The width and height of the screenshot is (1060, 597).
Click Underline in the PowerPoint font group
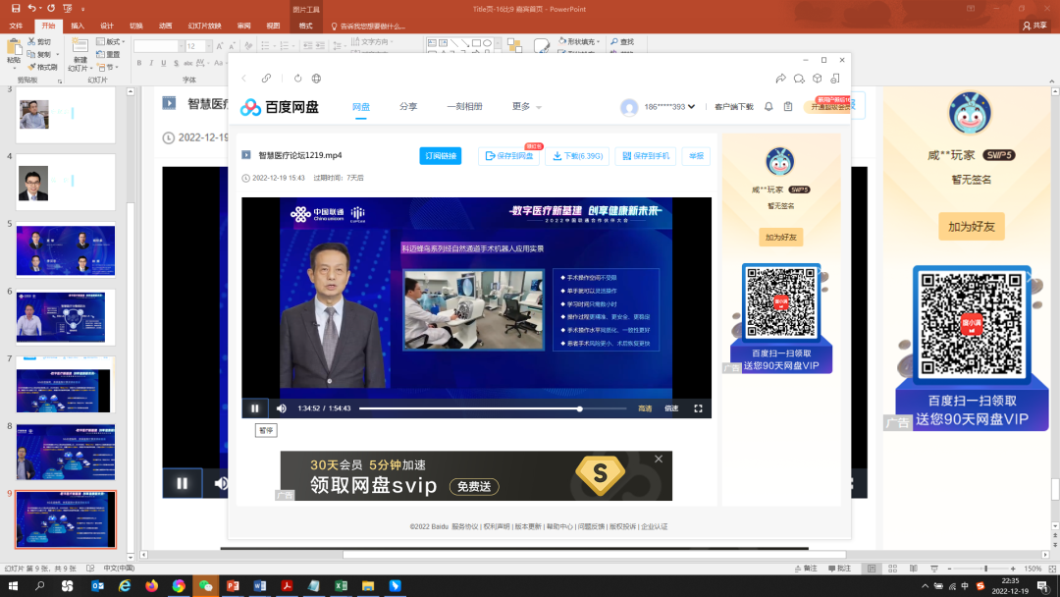164,63
